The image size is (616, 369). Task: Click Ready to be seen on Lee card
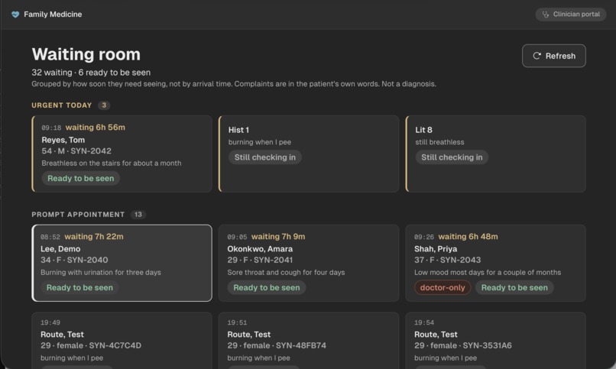[79, 287]
